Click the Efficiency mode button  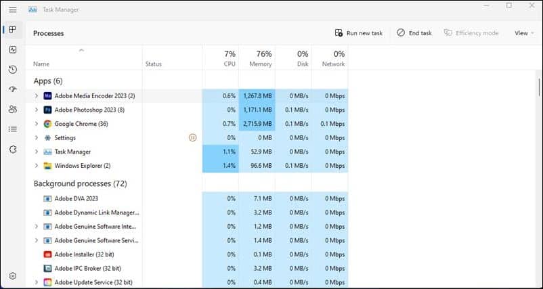pyautogui.click(x=471, y=33)
